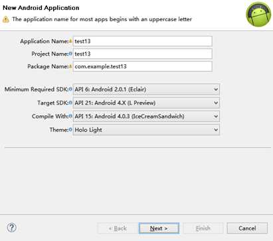The height and width of the screenshot is (241, 273).
Task: Focus the Package Name text field
Action: tap(143, 66)
